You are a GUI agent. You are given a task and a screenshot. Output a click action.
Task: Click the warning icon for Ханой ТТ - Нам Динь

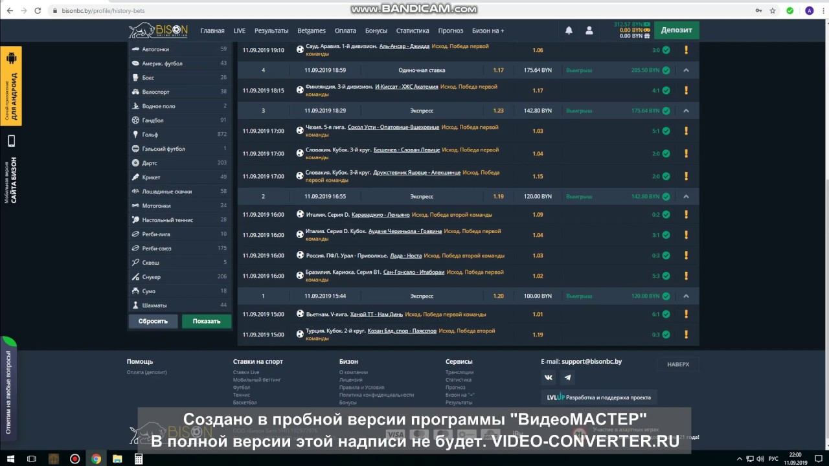click(x=686, y=314)
